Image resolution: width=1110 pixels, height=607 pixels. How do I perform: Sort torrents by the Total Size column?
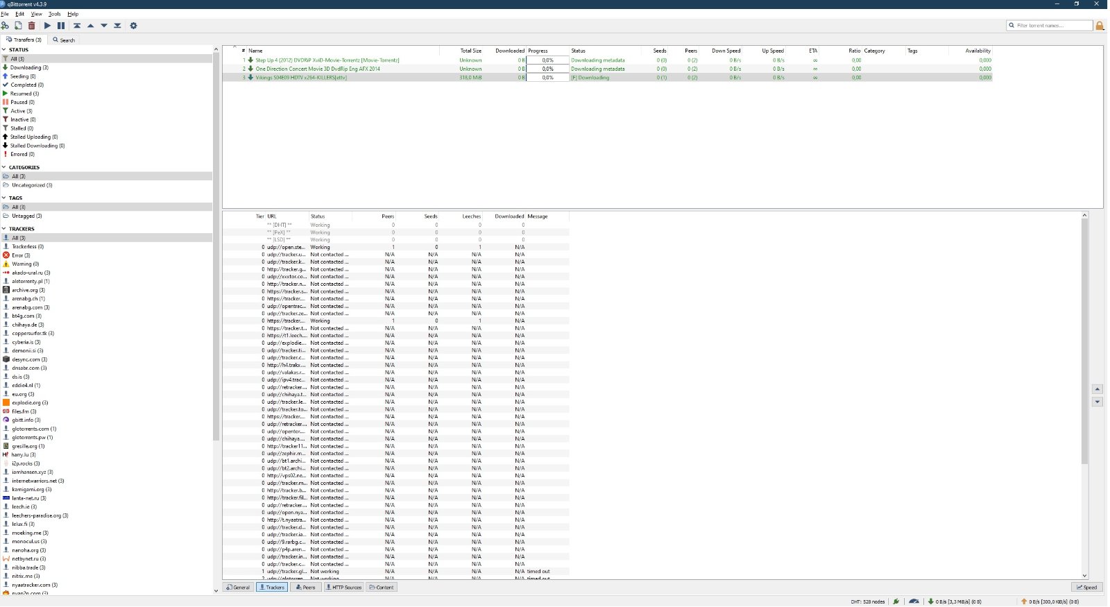tap(462, 51)
